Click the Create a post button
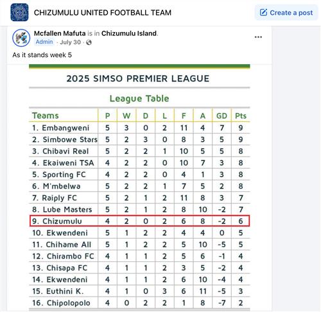The width and height of the screenshot is (321, 312). pos(286,13)
